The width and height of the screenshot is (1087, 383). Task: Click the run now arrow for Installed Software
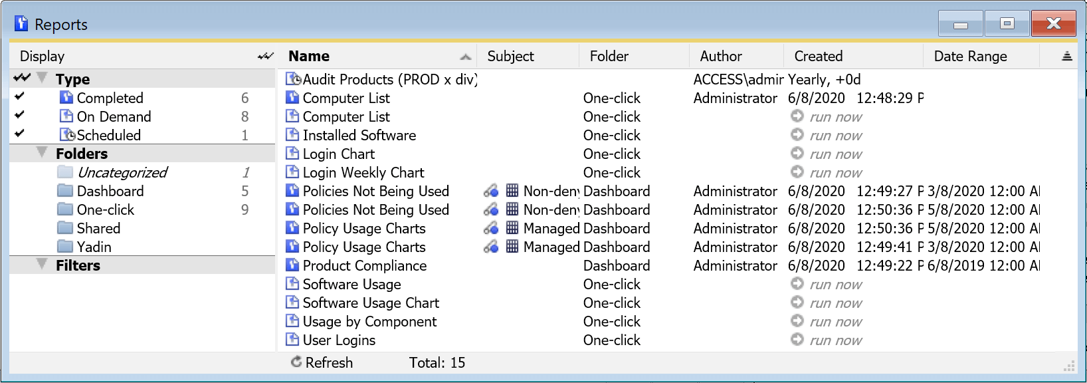coord(797,135)
